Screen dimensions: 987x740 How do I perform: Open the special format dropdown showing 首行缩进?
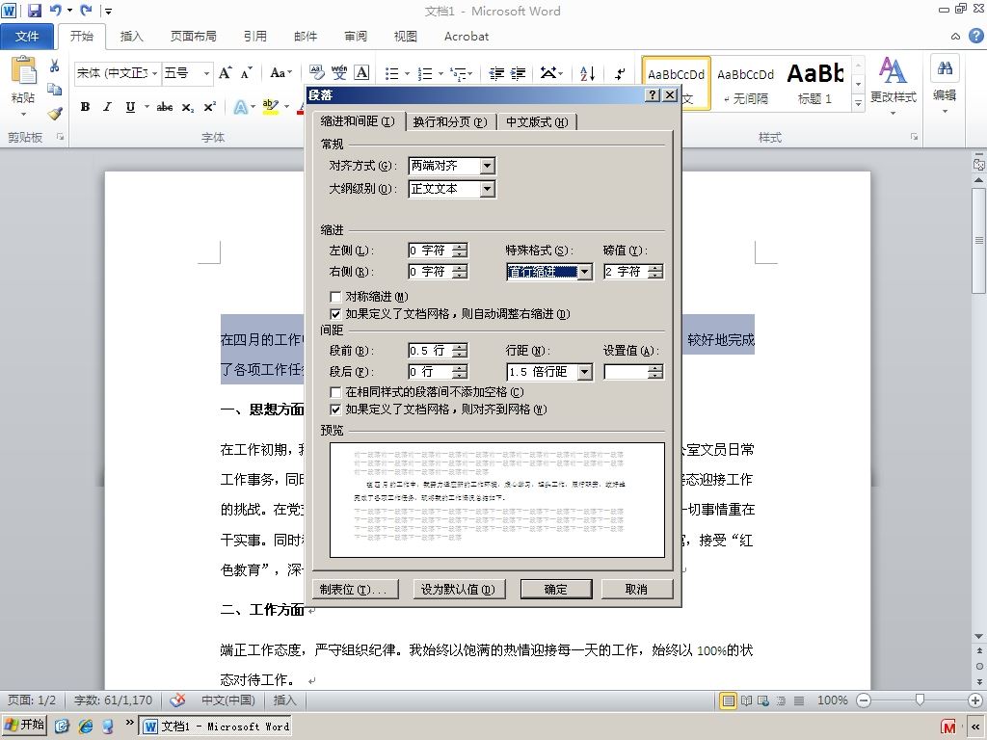[549, 272]
